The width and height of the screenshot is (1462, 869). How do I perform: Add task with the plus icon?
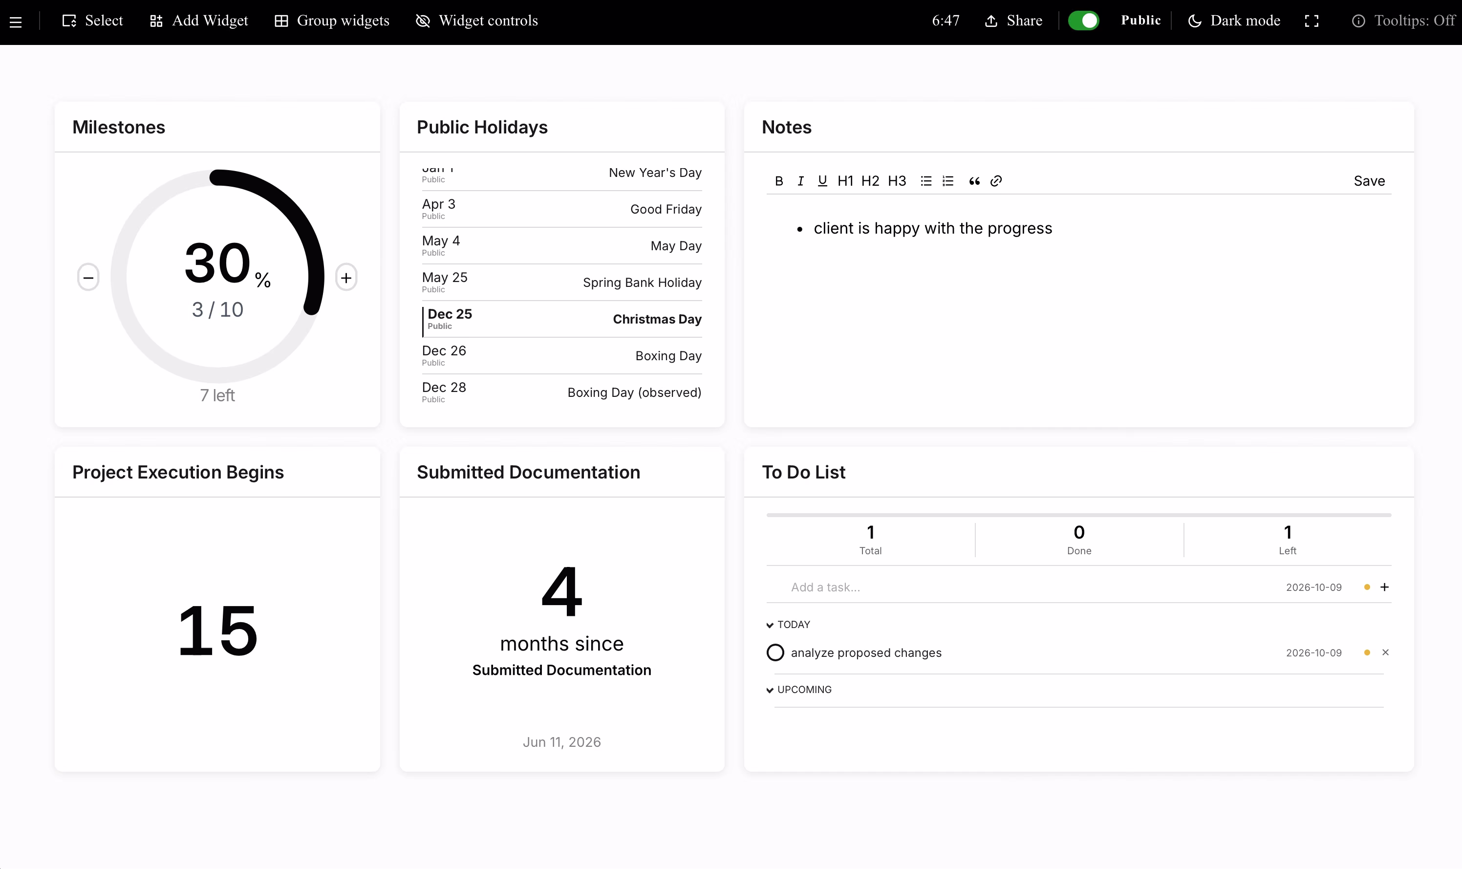tap(1384, 587)
